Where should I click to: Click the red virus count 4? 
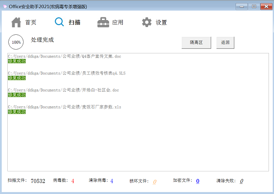(x=73, y=181)
